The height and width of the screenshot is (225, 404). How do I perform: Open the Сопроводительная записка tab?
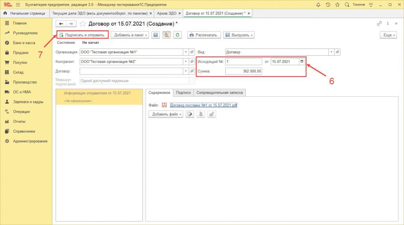(x=220, y=92)
